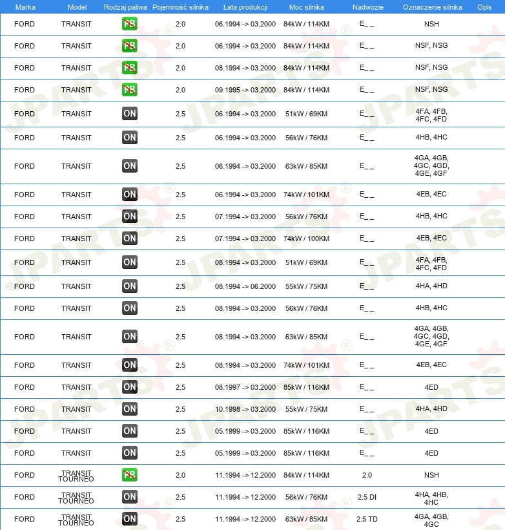505x530 pixels.
Task: Click the 2.0 engine capacity in the 09.1995 row
Action: tap(180, 90)
